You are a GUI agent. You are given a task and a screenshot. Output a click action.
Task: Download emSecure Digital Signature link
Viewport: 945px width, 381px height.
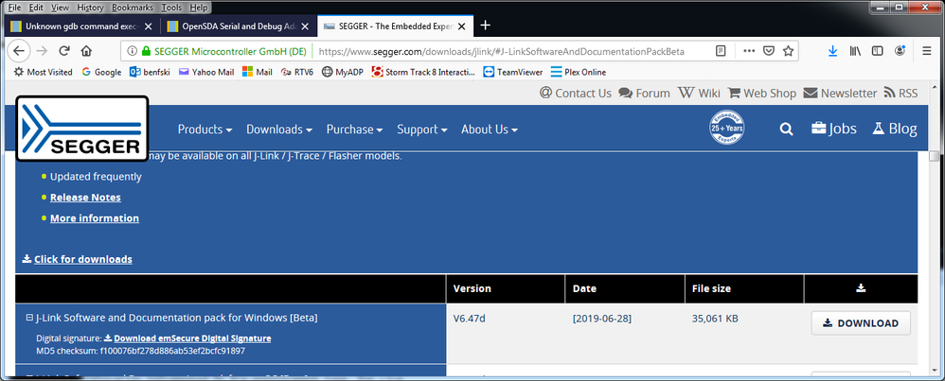click(192, 338)
